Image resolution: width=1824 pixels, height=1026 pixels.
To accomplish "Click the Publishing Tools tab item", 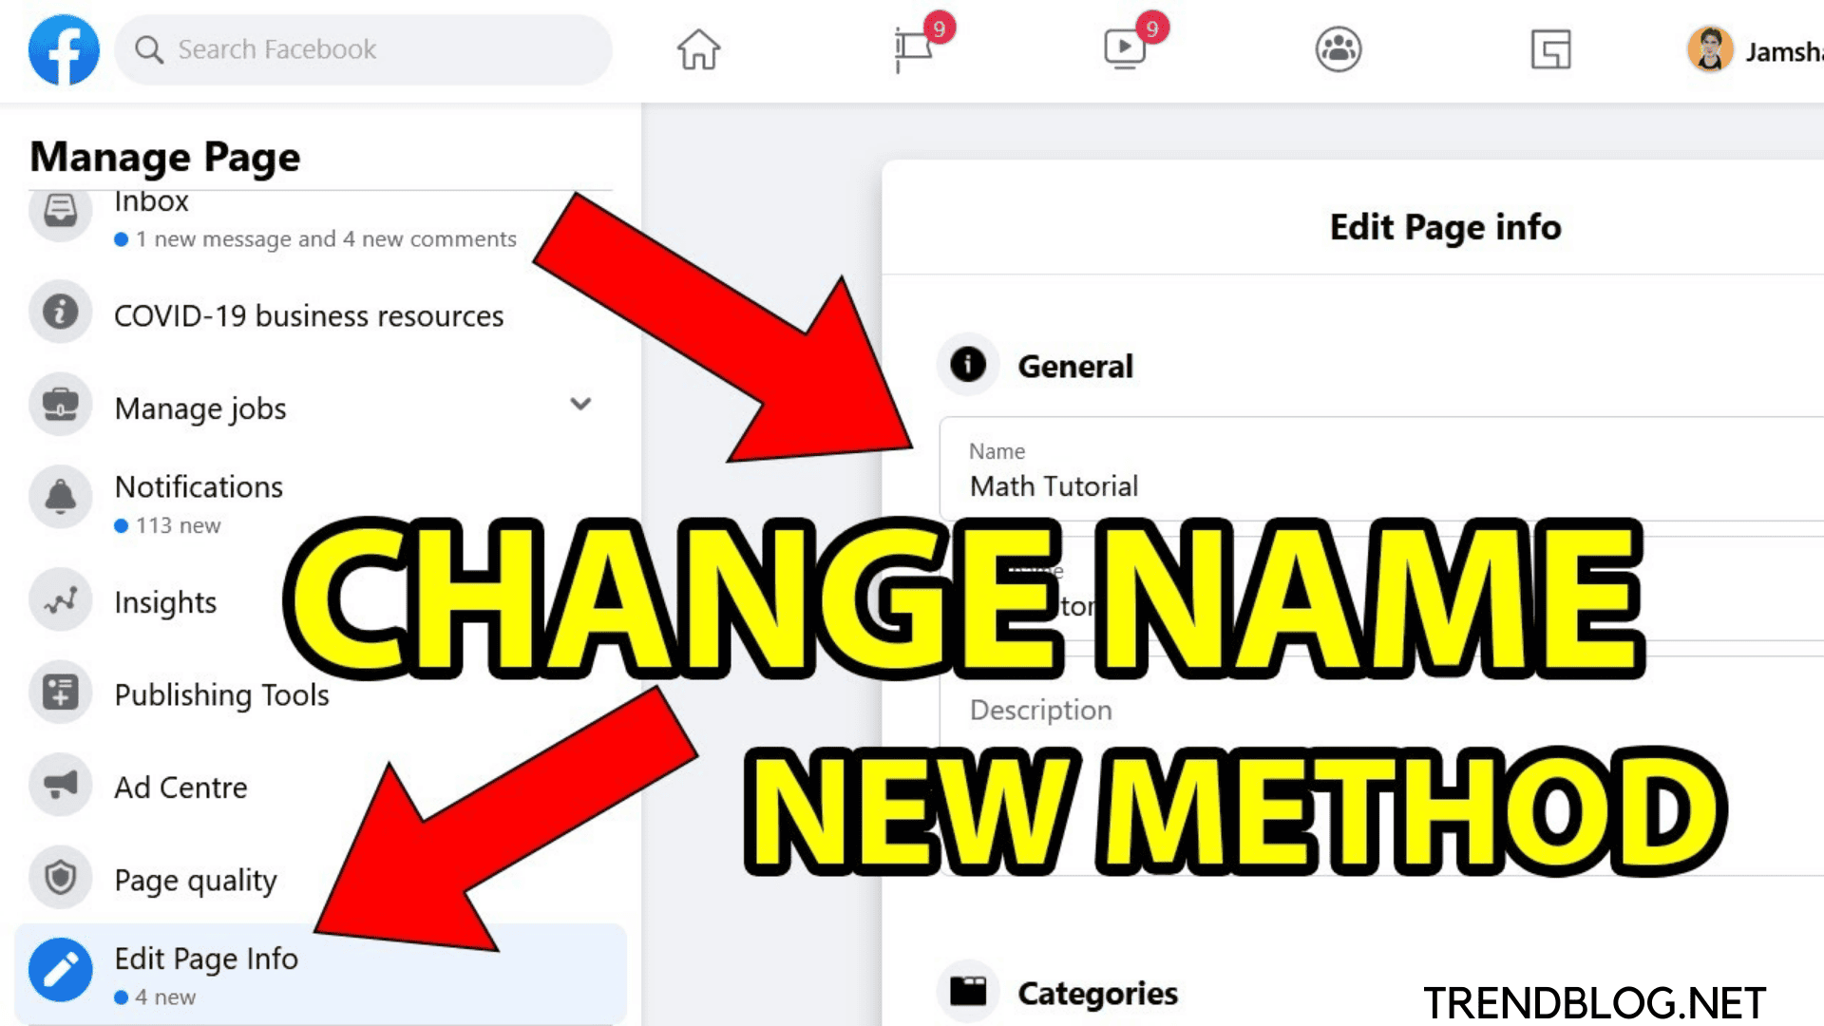I will click(x=221, y=694).
